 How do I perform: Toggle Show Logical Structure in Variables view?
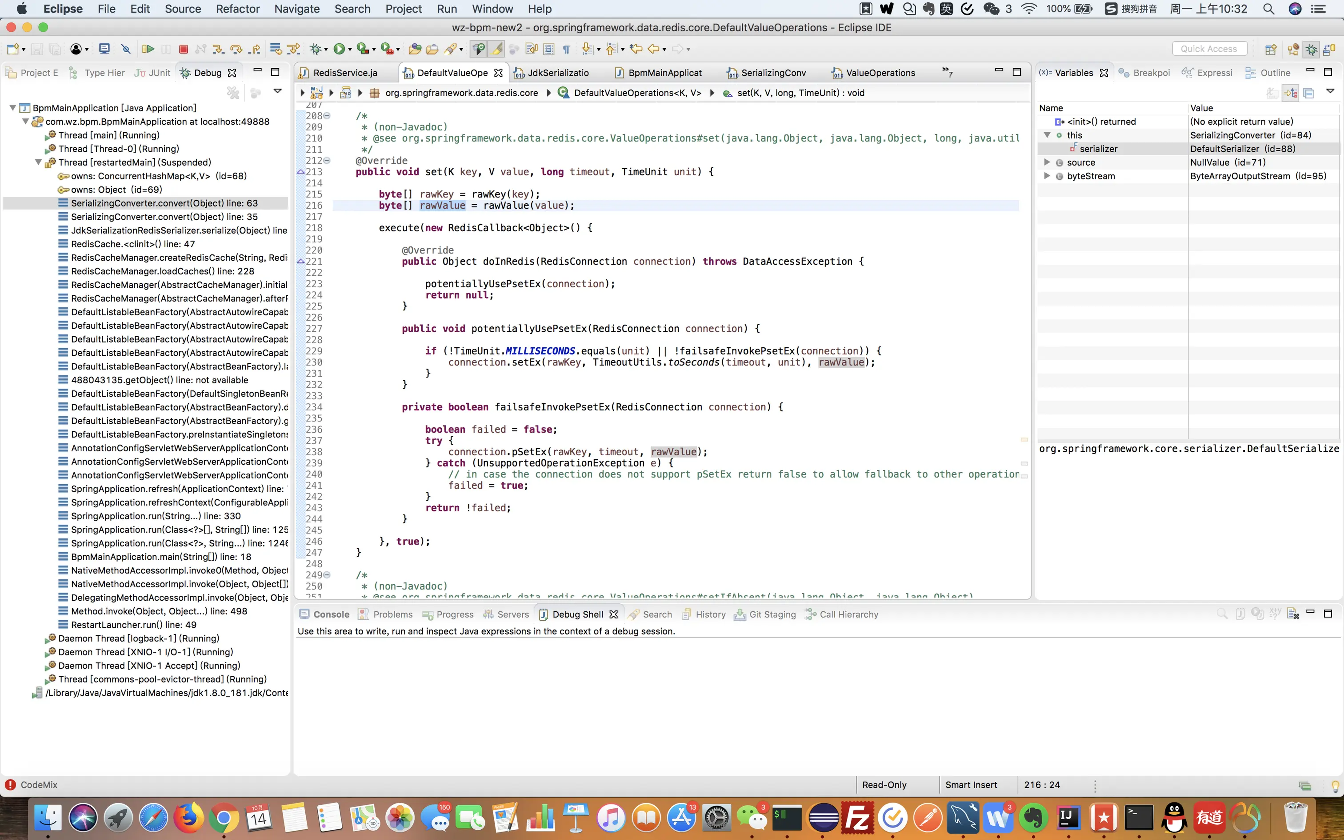1291,93
